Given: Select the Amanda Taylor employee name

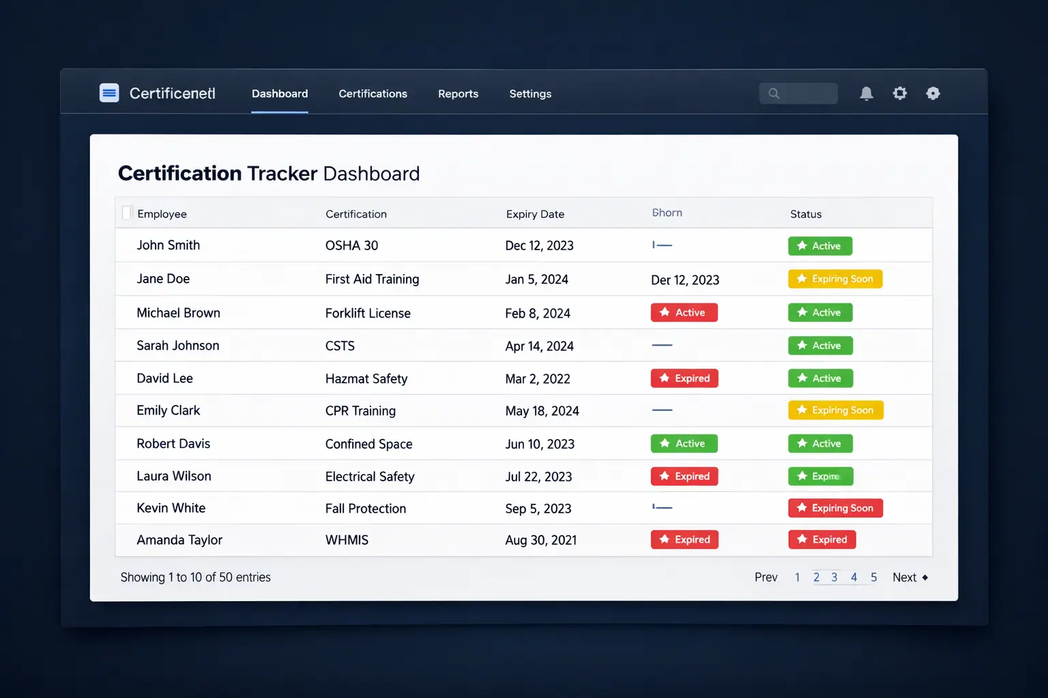Looking at the screenshot, I should tap(179, 540).
